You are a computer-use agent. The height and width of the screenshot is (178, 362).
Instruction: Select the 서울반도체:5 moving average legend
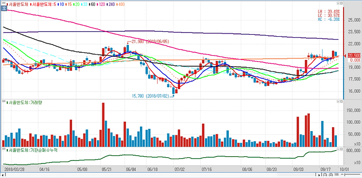click(x=43, y=4)
